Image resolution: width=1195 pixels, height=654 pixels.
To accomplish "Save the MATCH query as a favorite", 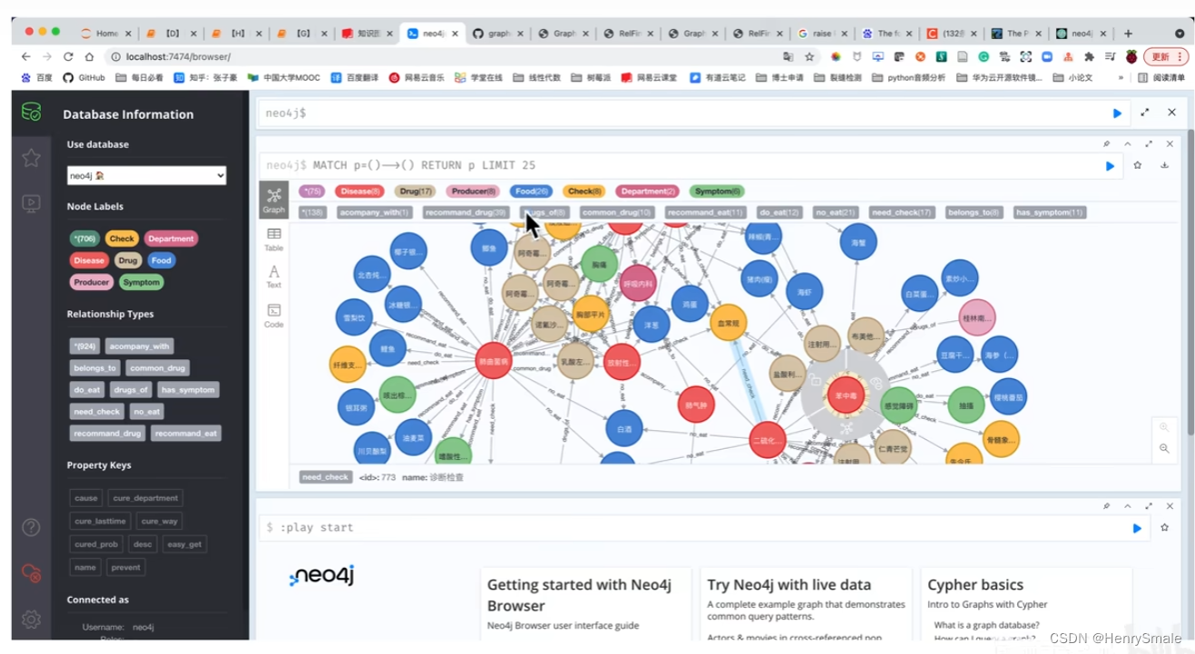I will 1137,166.
